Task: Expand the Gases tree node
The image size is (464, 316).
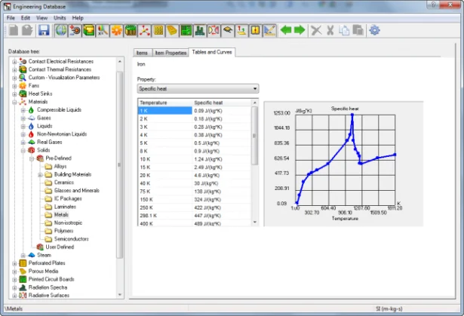Action: pos(23,118)
